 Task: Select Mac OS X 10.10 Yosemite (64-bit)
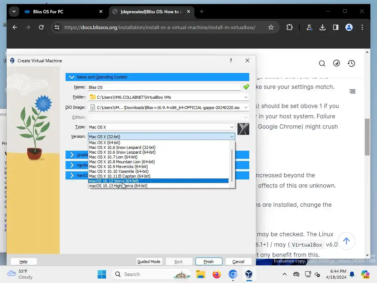click(x=158, y=171)
